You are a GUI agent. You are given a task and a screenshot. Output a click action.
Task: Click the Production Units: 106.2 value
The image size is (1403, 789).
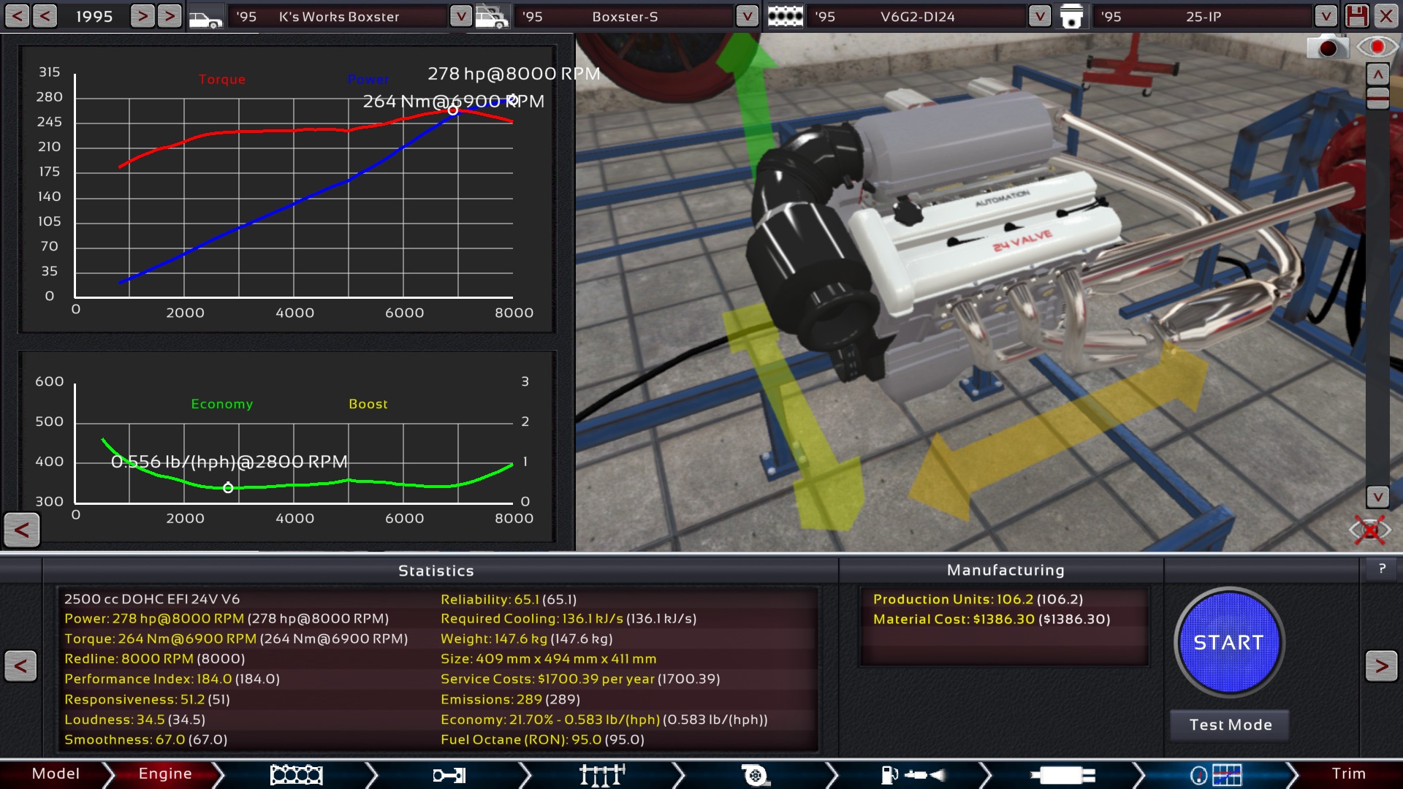pyautogui.click(x=978, y=599)
